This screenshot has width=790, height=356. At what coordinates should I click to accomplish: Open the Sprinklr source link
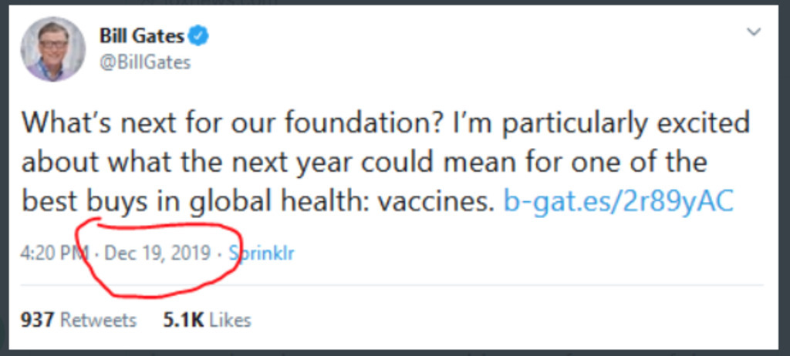click(262, 253)
